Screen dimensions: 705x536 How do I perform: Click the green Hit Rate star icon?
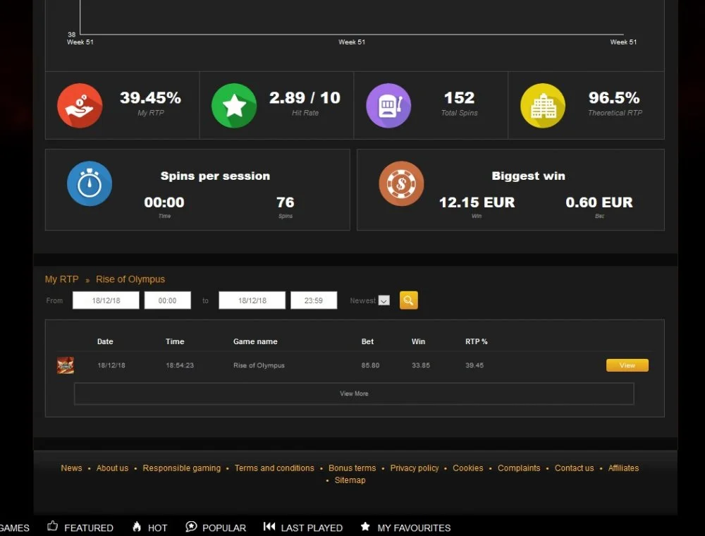tap(234, 106)
